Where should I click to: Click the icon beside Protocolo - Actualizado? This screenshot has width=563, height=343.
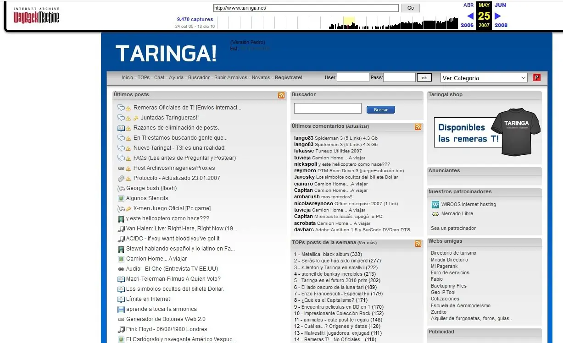121,178
